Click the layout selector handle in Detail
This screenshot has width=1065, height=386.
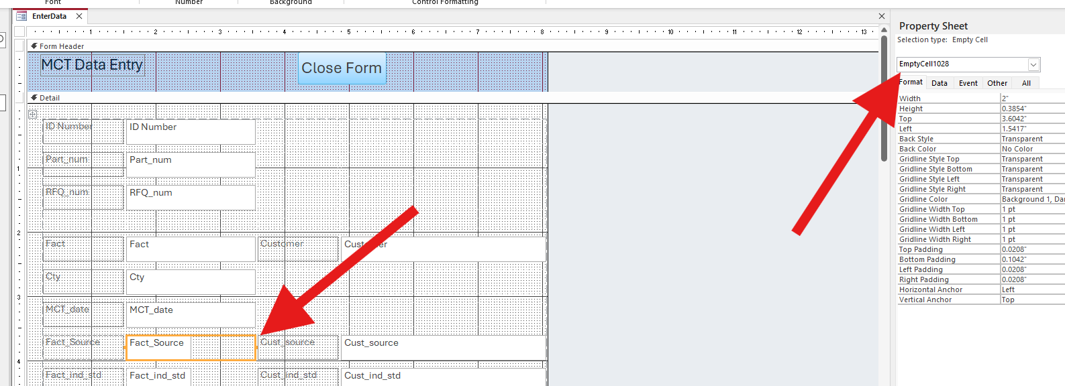(32, 114)
